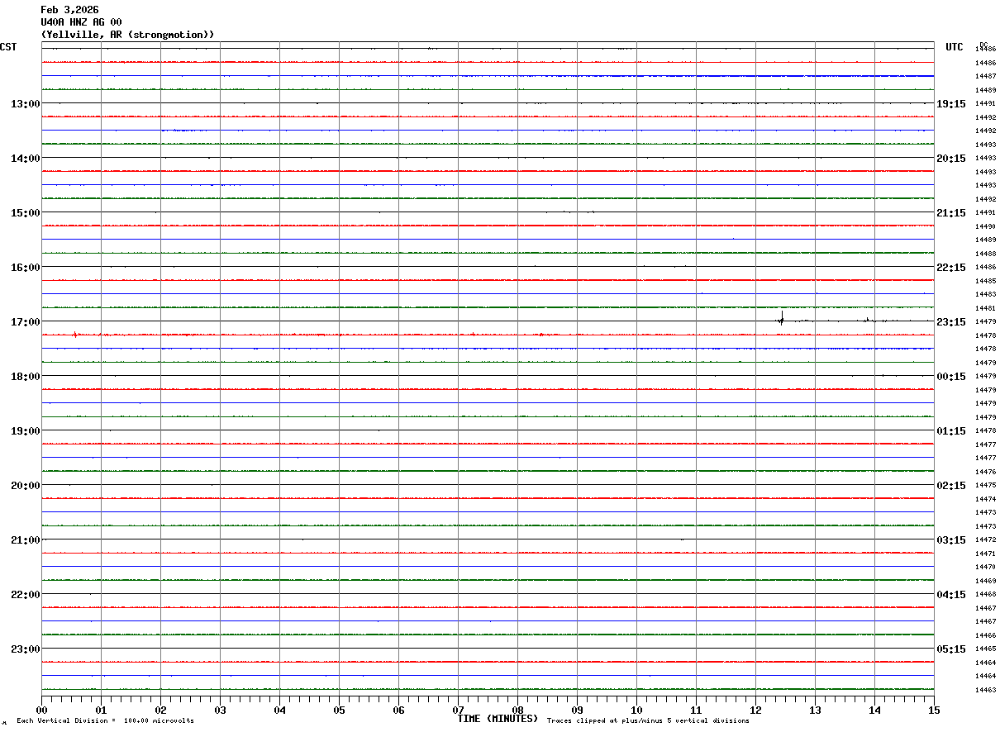Click the 23:15 UTC time label
Viewport: 1000px width, 732px height.
pyautogui.click(x=951, y=322)
